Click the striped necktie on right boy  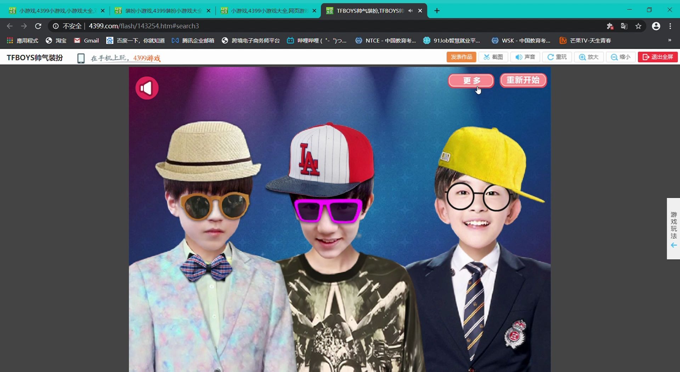[x=474, y=311]
